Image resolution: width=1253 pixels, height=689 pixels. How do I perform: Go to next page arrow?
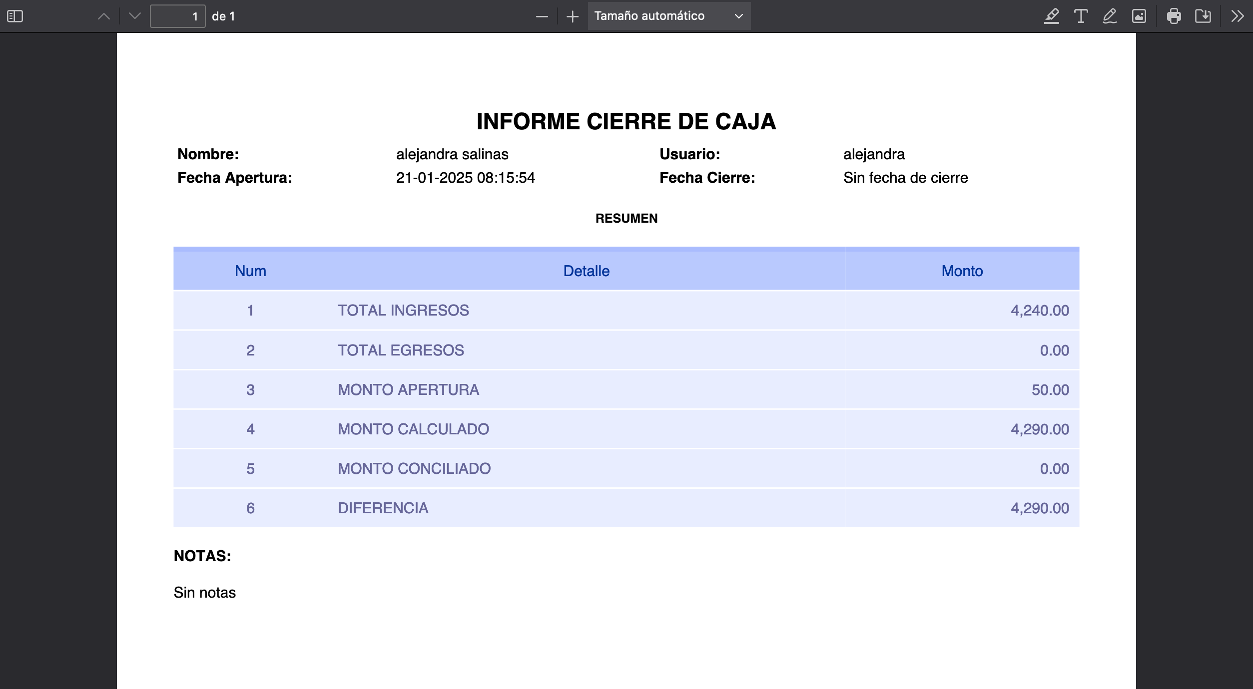(134, 16)
